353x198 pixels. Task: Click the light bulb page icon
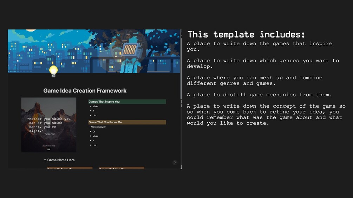[54, 71]
